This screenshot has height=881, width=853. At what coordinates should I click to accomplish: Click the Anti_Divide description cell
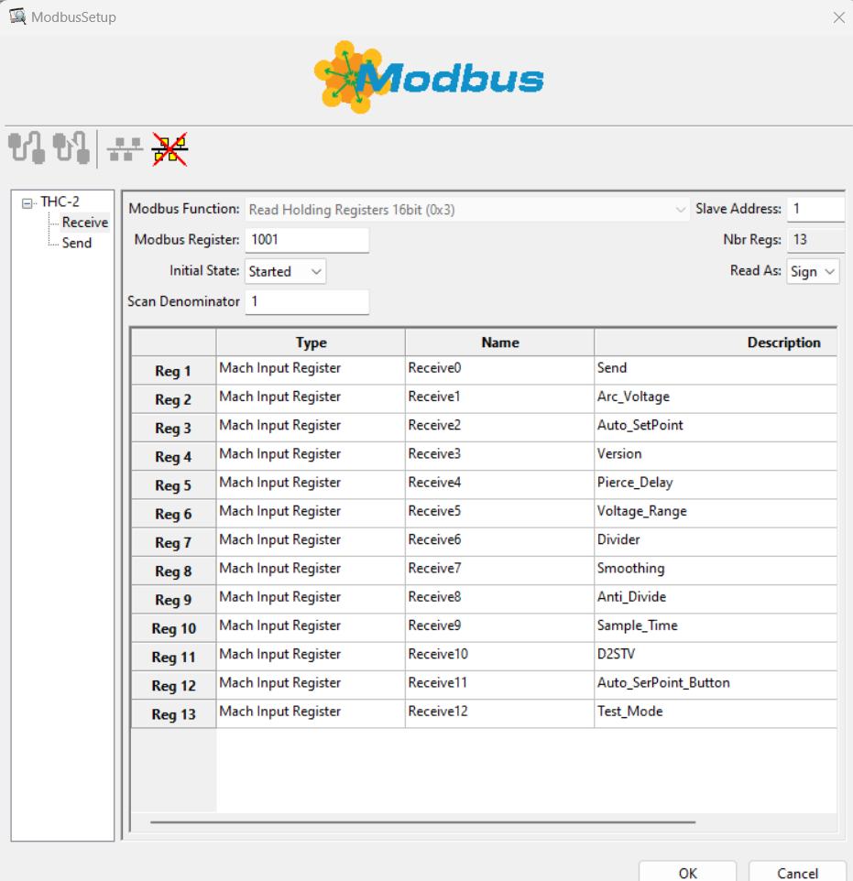pyautogui.click(x=716, y=600)
